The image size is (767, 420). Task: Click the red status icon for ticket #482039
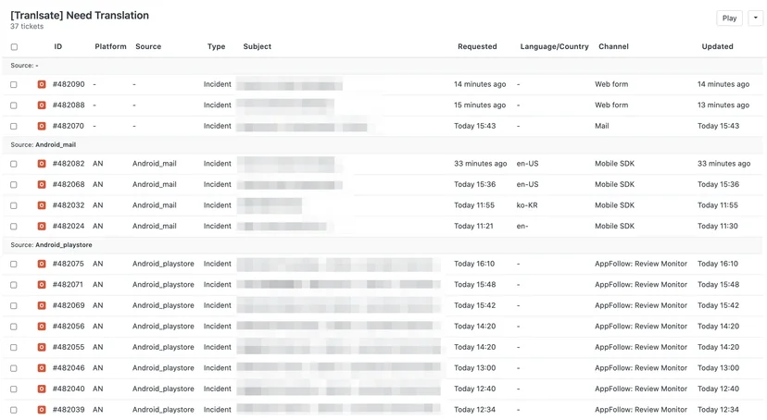[x=42, y=409]
